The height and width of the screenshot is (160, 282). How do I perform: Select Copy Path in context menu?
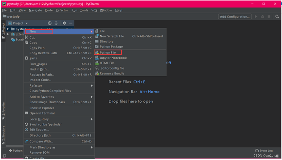pyautogui.click(x=59, y=48)
